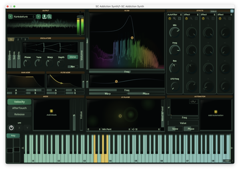Click magnifier icon in third effect slot

[208, 19]
